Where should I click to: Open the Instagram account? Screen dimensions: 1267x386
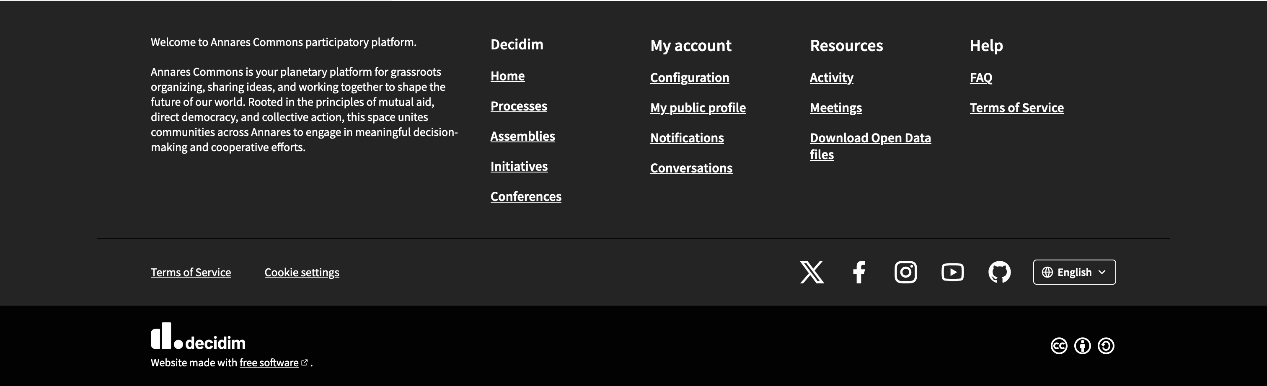[x=905, y=272]
